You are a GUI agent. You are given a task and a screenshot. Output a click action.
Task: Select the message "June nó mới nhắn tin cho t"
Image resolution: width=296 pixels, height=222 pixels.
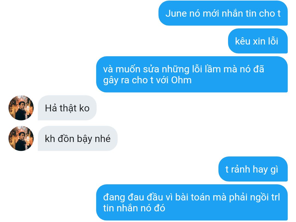tap(223, 13)
